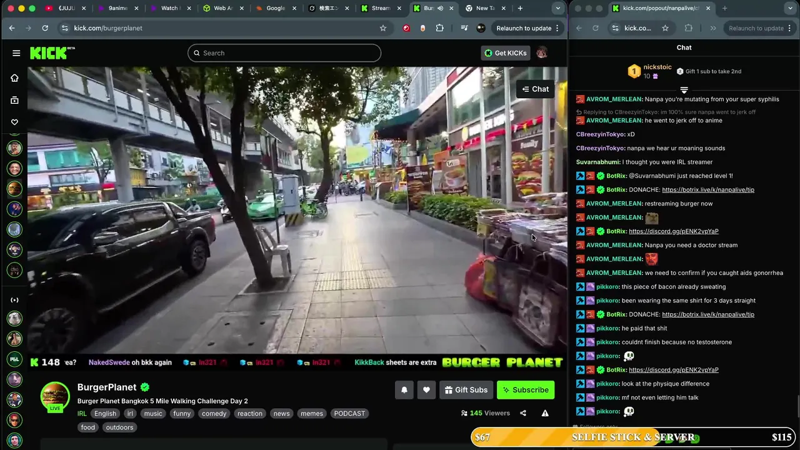Click the kick.com/burgerplanet address bar
800x450 pixels.
[x=222, y=28]
